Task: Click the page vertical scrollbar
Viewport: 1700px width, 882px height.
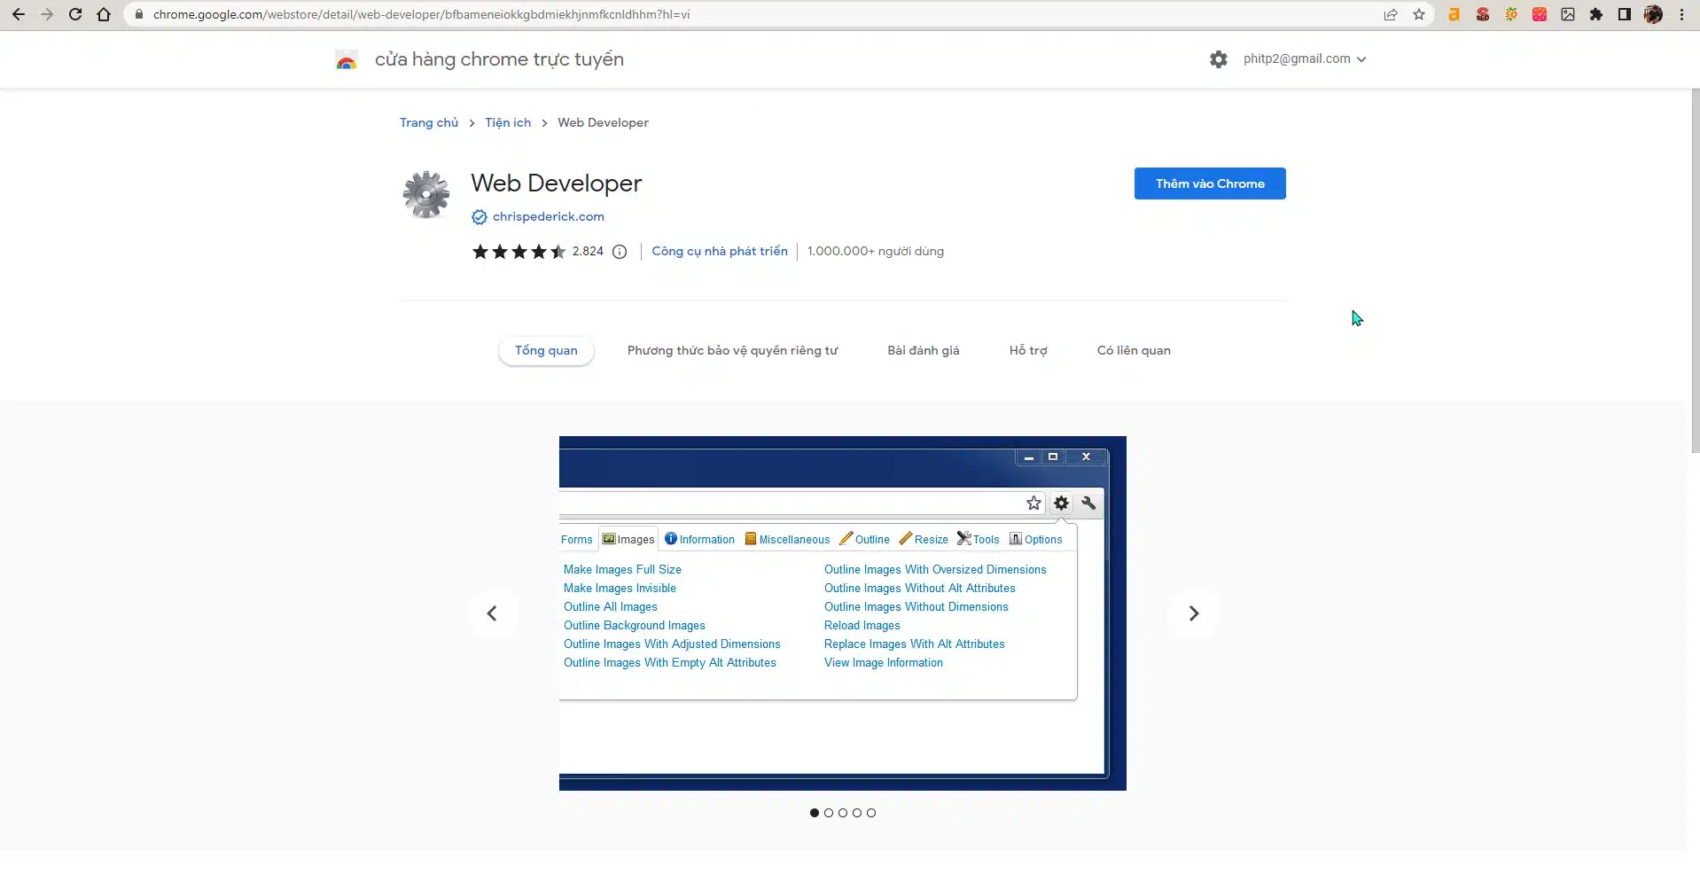Action: click(x=1695, y=270)
